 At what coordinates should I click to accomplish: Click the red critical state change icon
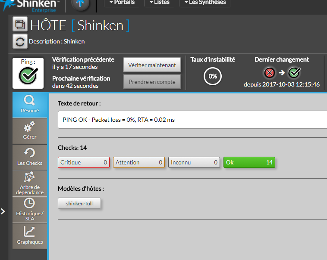point(270,72)
